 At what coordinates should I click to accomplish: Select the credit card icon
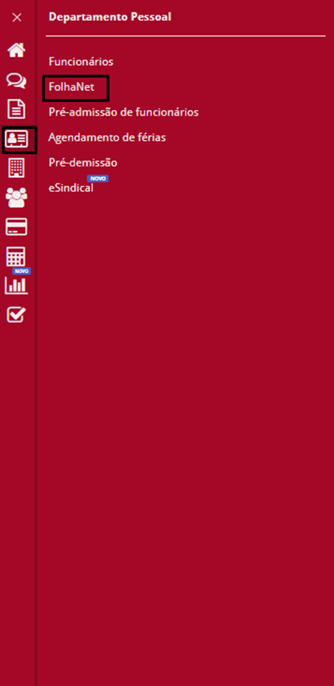pos(17,227)
